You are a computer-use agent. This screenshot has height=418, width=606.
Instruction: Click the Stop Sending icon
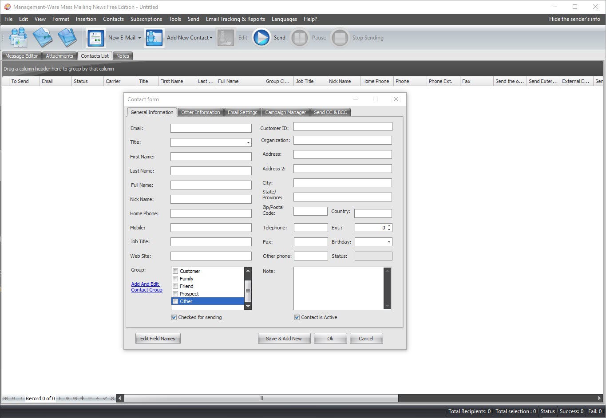[x=340, y=38]
